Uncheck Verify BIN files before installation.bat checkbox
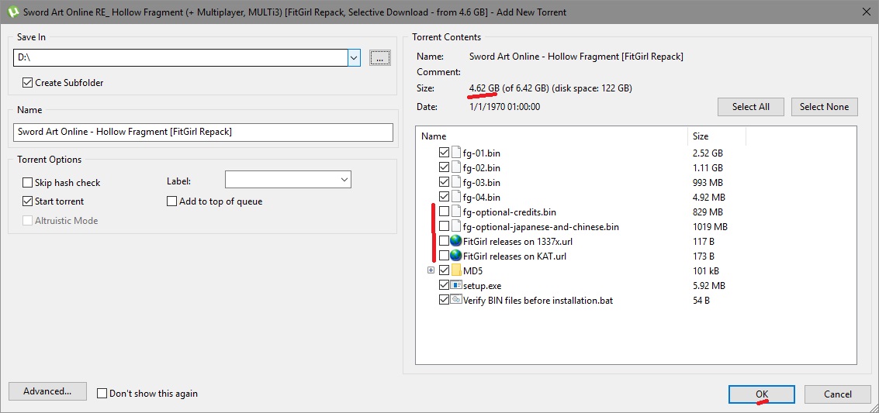Screen dimensions: 879x413 pos(444,300)
